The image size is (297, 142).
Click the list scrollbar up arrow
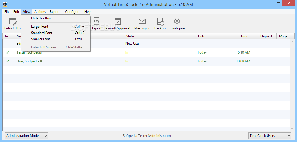click(x=292, y=41)
